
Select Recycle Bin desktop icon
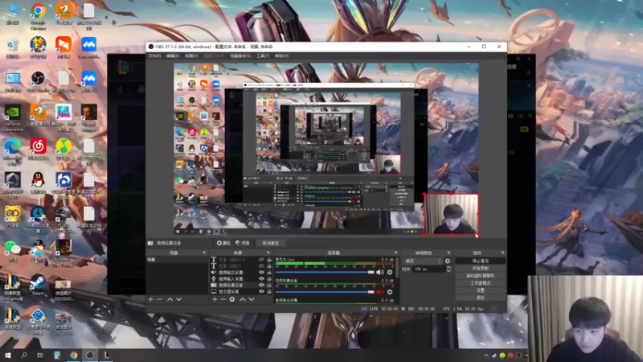click(12, 48)
